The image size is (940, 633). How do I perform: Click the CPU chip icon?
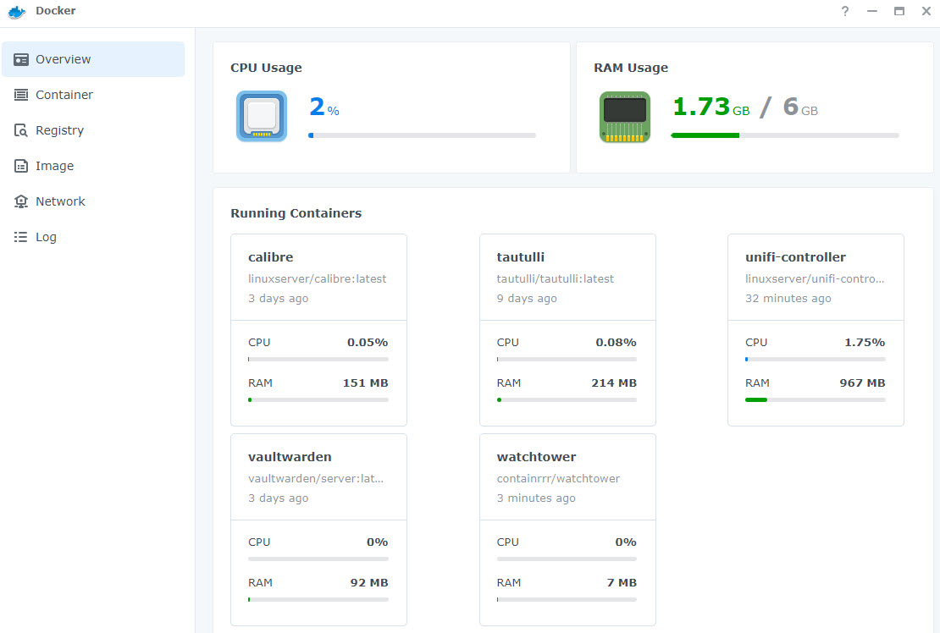pos(262,116)
